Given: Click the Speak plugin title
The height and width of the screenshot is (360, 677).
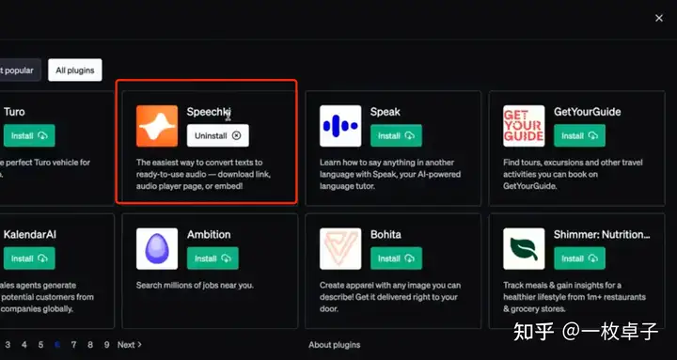Looking at the screenshot, I should [x=386, y=112].
